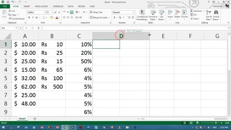Viewport: 231px width, 130px height.
Task: Click Decrease Decimal icon
Action: [x=132, y=18]
